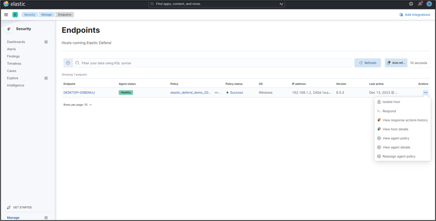Open your user profile avatar
Screen dimensions: 436x221
(x=430, y=4)
